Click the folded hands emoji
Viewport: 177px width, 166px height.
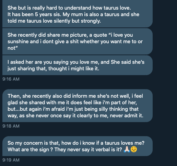[127, 149]
